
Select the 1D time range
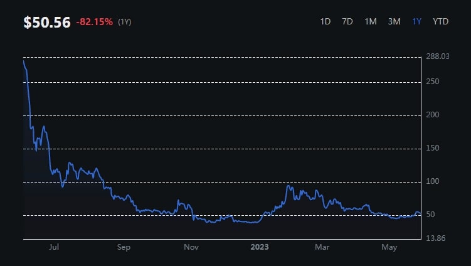(x=325, y=21)
